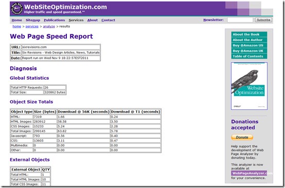Select the About navigation item
This screenshot has width=285, height=188.
click(92, 20)
